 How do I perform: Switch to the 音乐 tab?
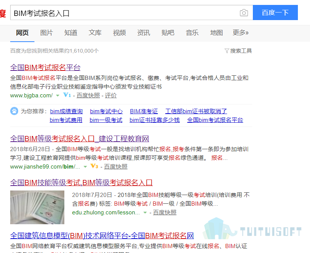point(192,33)
